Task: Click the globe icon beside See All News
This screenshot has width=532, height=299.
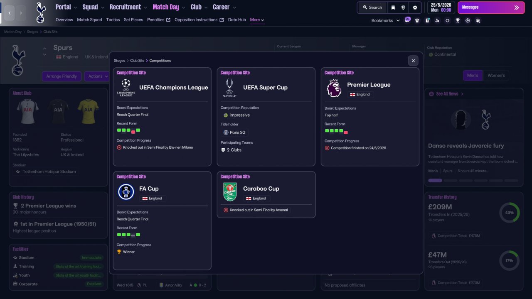Action: pyautogui.click(x=431, y=94)
